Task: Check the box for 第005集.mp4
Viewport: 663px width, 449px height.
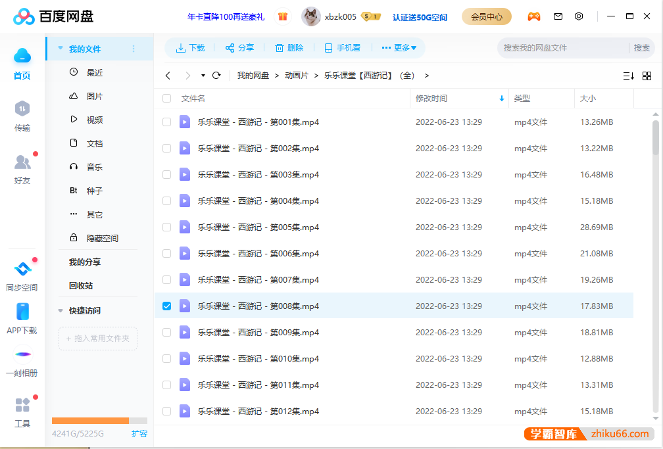Action: pos(167,227)
